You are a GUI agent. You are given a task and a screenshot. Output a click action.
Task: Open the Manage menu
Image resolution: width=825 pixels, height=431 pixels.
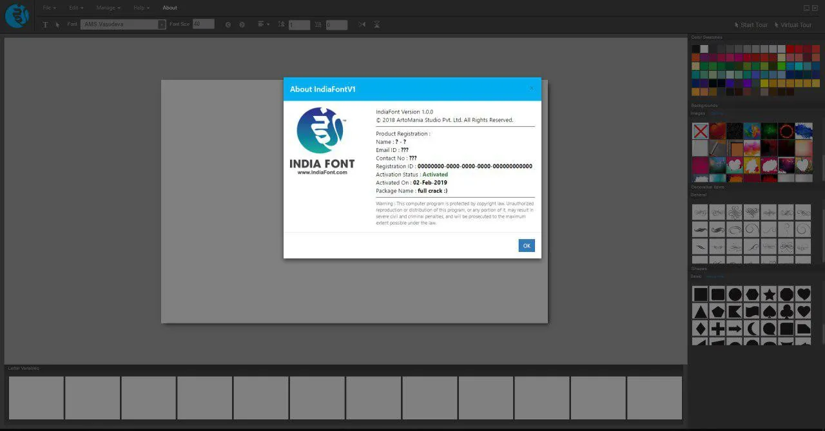(x=108, y=8)
